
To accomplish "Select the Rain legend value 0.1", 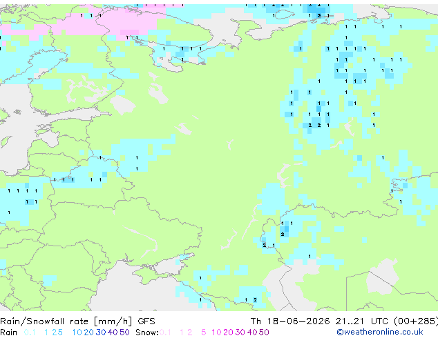I will (x=30, y=332).
